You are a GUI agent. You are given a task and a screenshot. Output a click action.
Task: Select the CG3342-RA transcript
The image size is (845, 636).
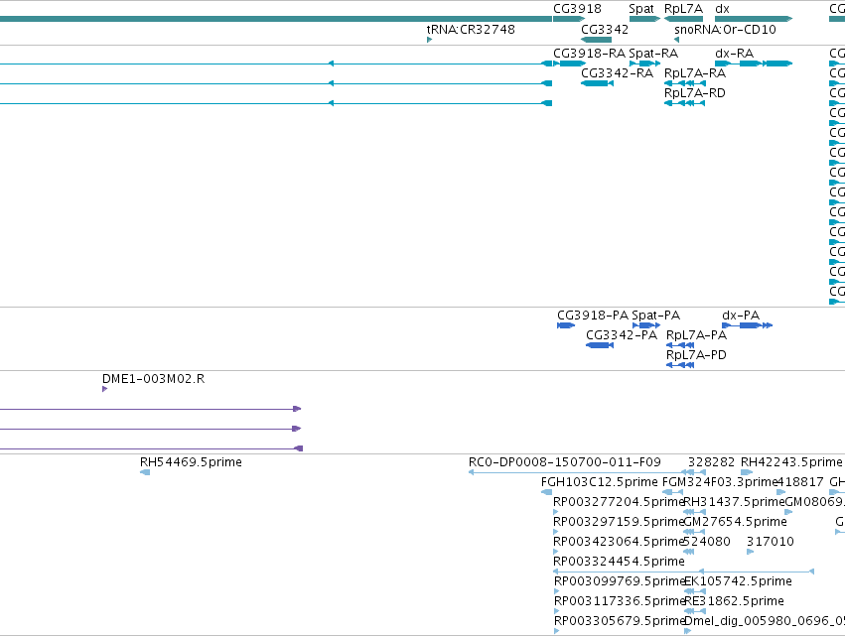[x=597, y=83]
